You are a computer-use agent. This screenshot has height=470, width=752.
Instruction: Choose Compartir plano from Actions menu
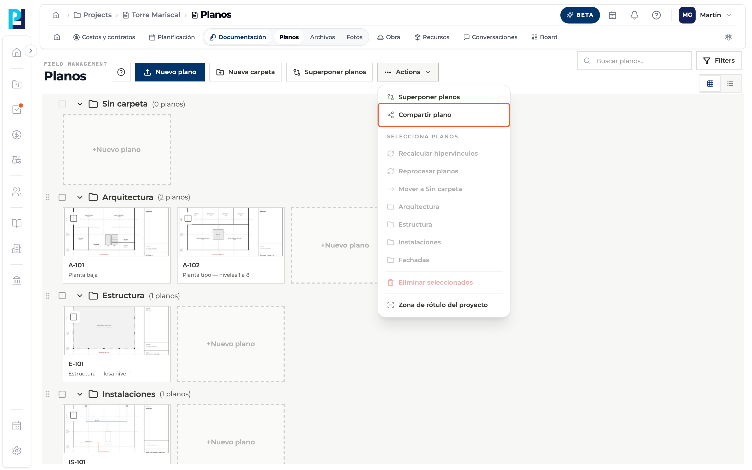444,115
